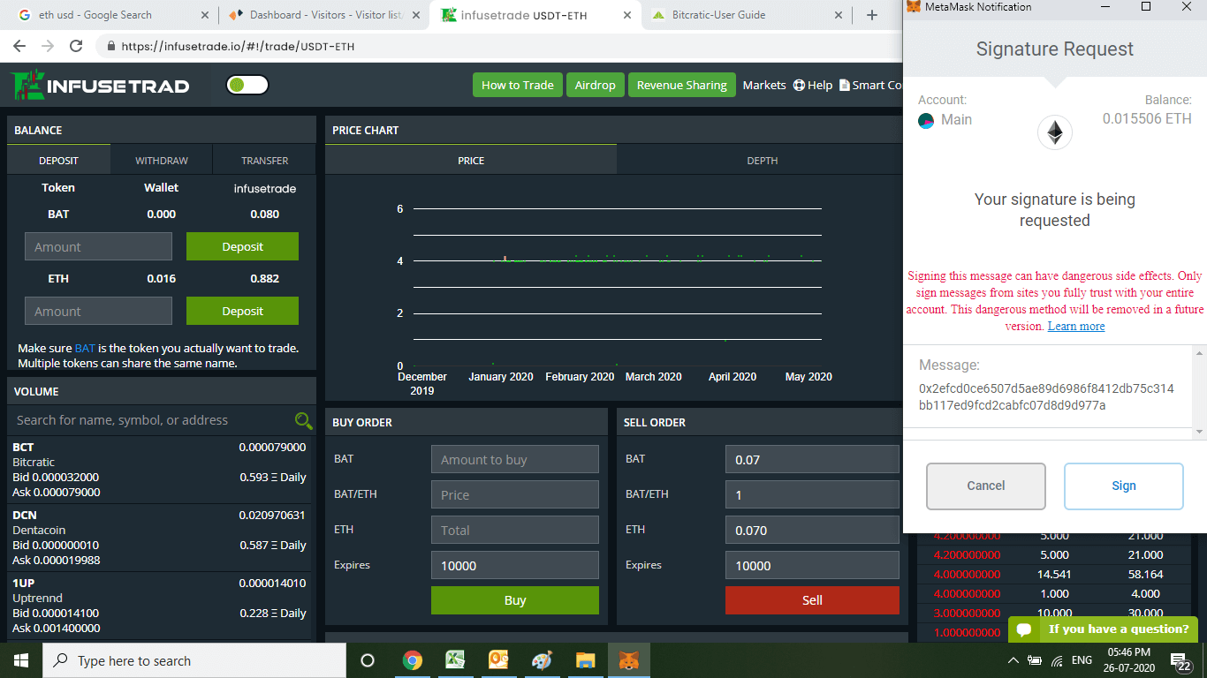Click the browser back arrow
1207x678 pixels.
[19, 46]
